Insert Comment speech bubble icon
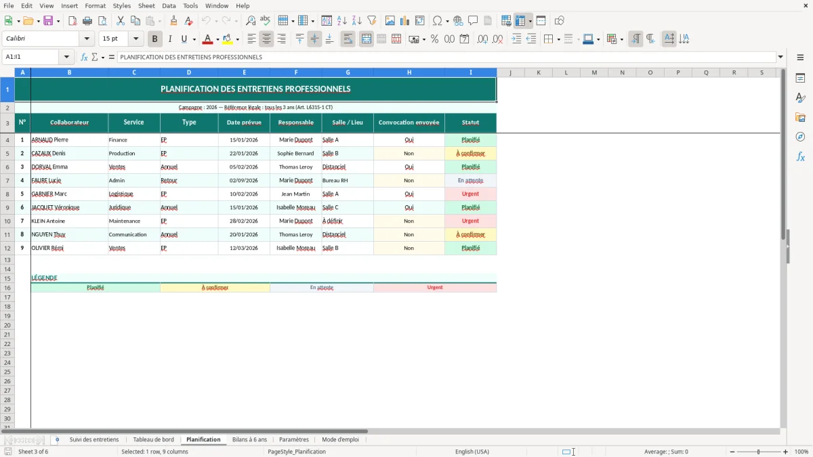 pos(473,21)
